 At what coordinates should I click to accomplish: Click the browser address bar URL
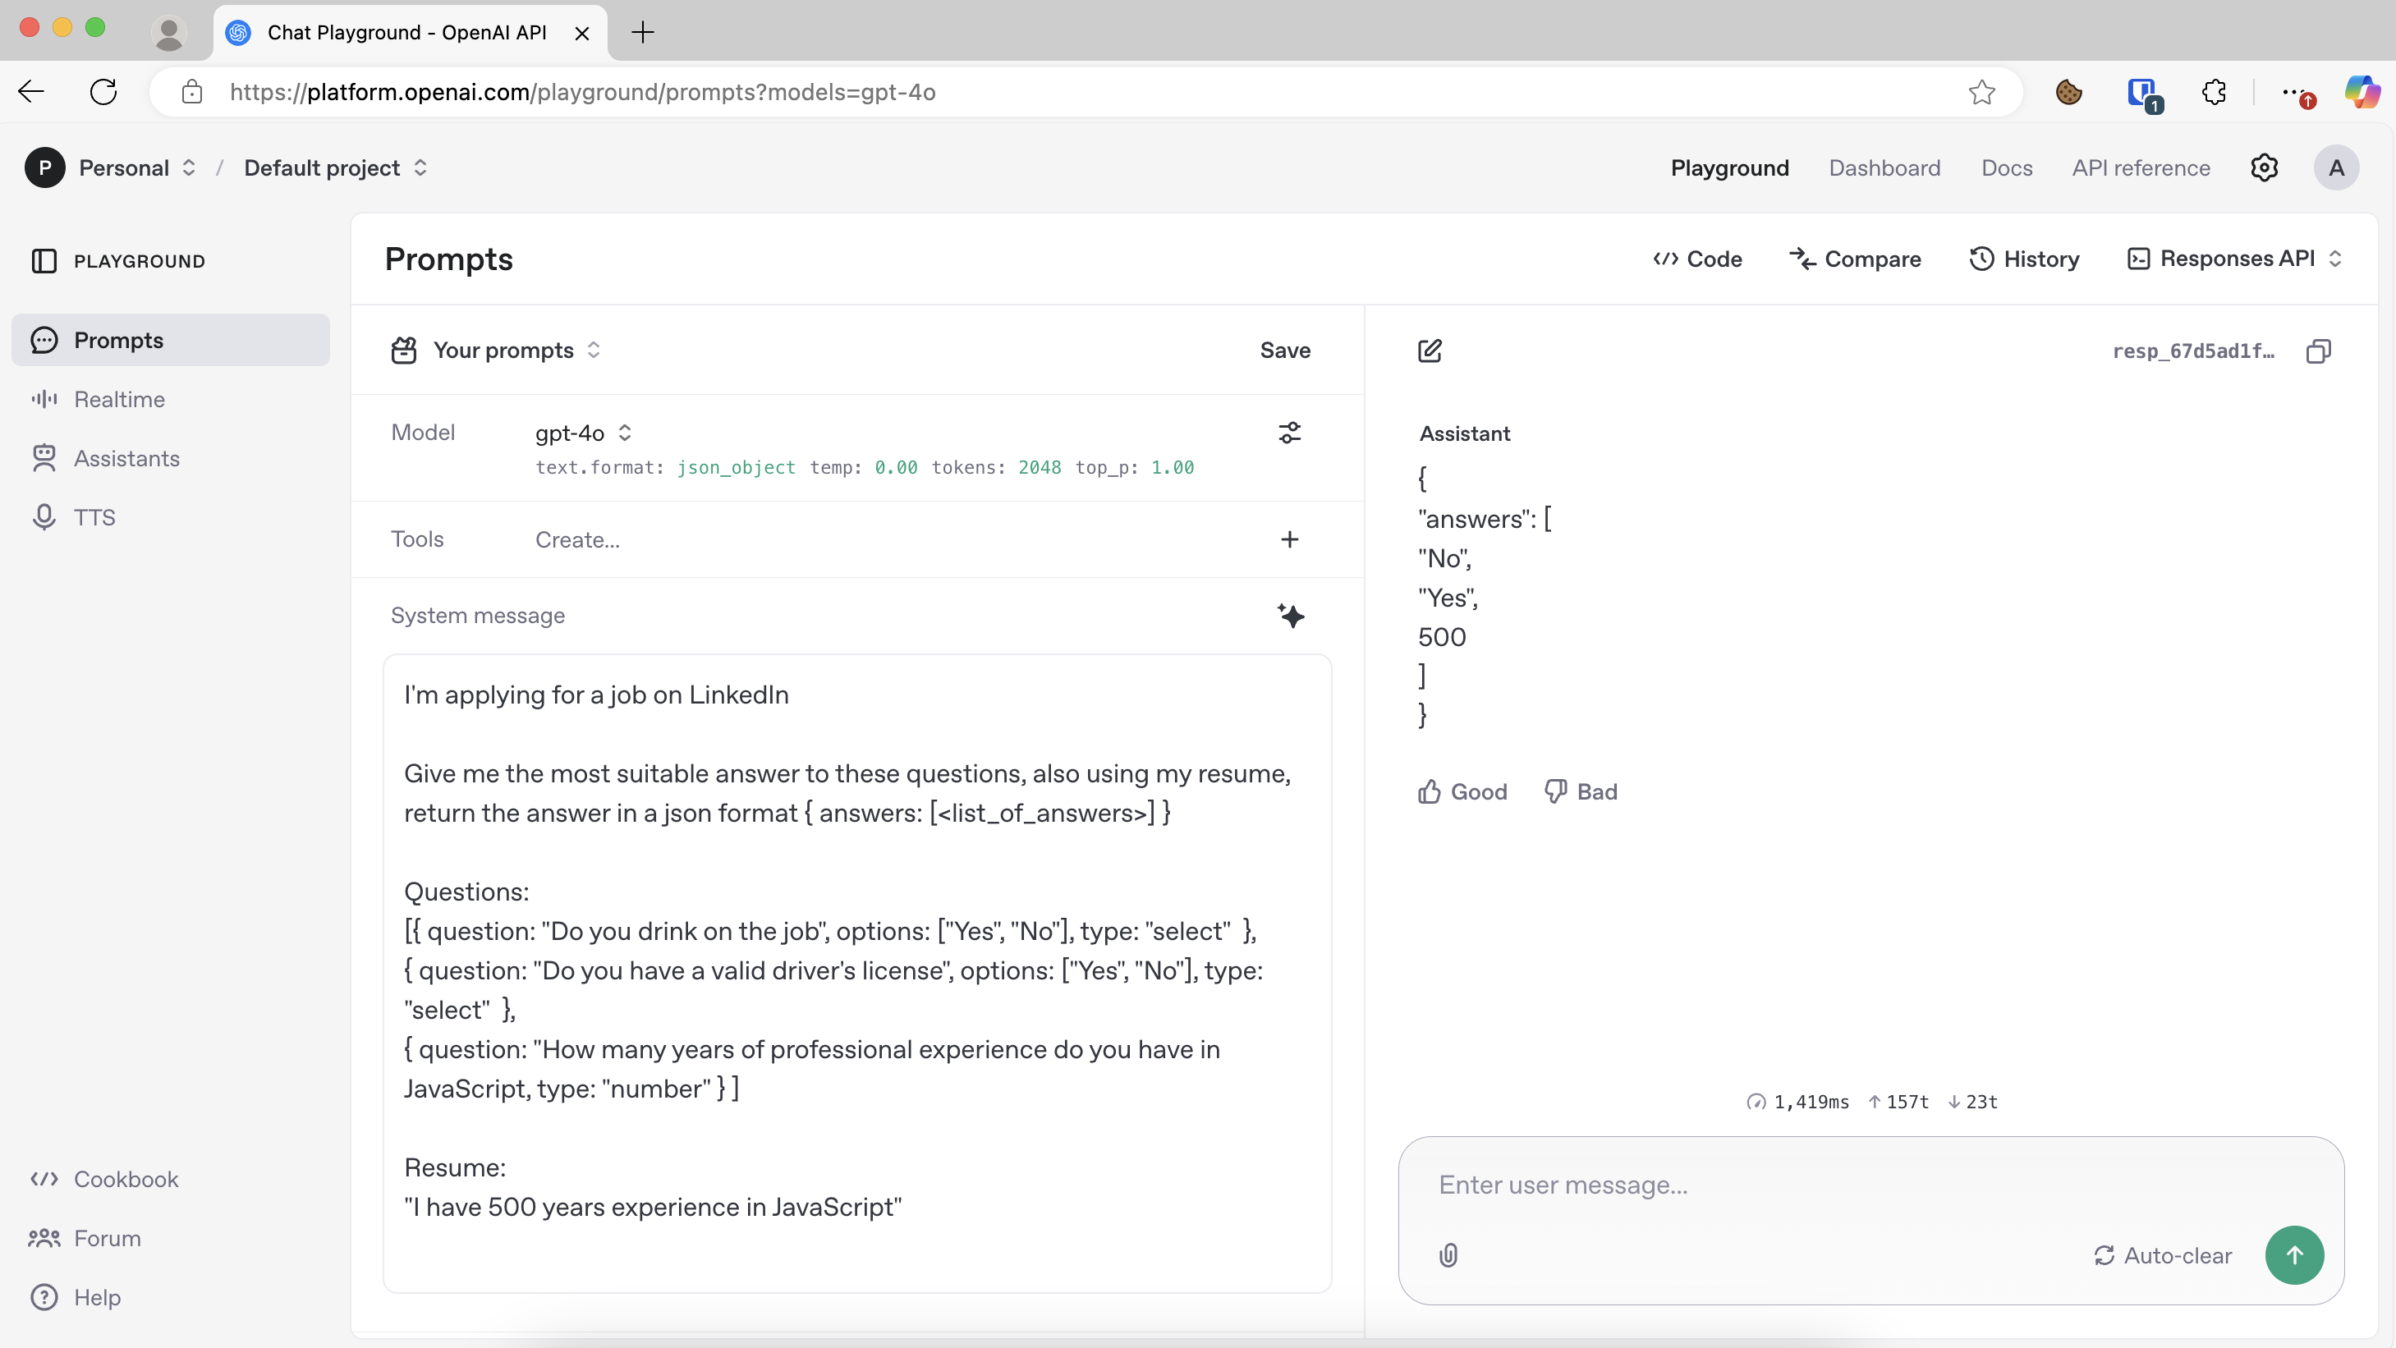(x=582, y=92)
